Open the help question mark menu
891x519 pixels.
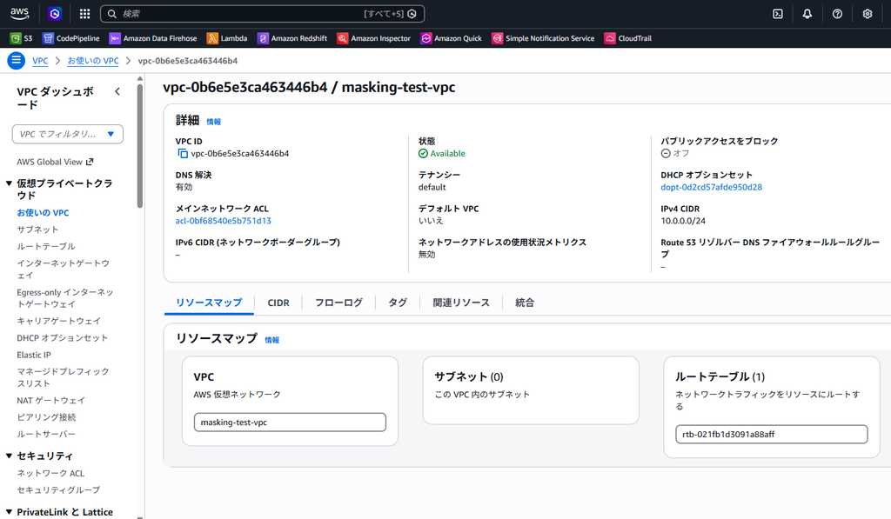pyautogui.click(x=838, y=14)
